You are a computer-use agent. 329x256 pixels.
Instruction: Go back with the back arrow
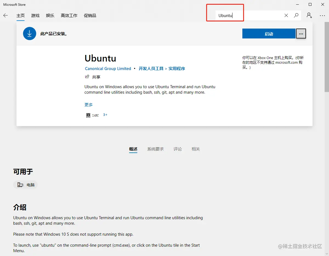coord(5,16)
